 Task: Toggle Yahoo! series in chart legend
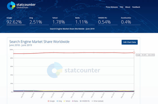[x=67, y=101]
